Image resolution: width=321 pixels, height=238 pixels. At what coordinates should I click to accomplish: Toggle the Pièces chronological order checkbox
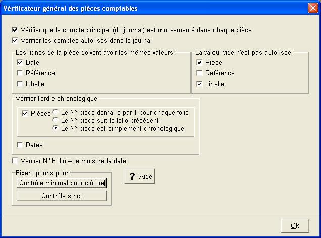pyautogui.click(x=25, y=113)
